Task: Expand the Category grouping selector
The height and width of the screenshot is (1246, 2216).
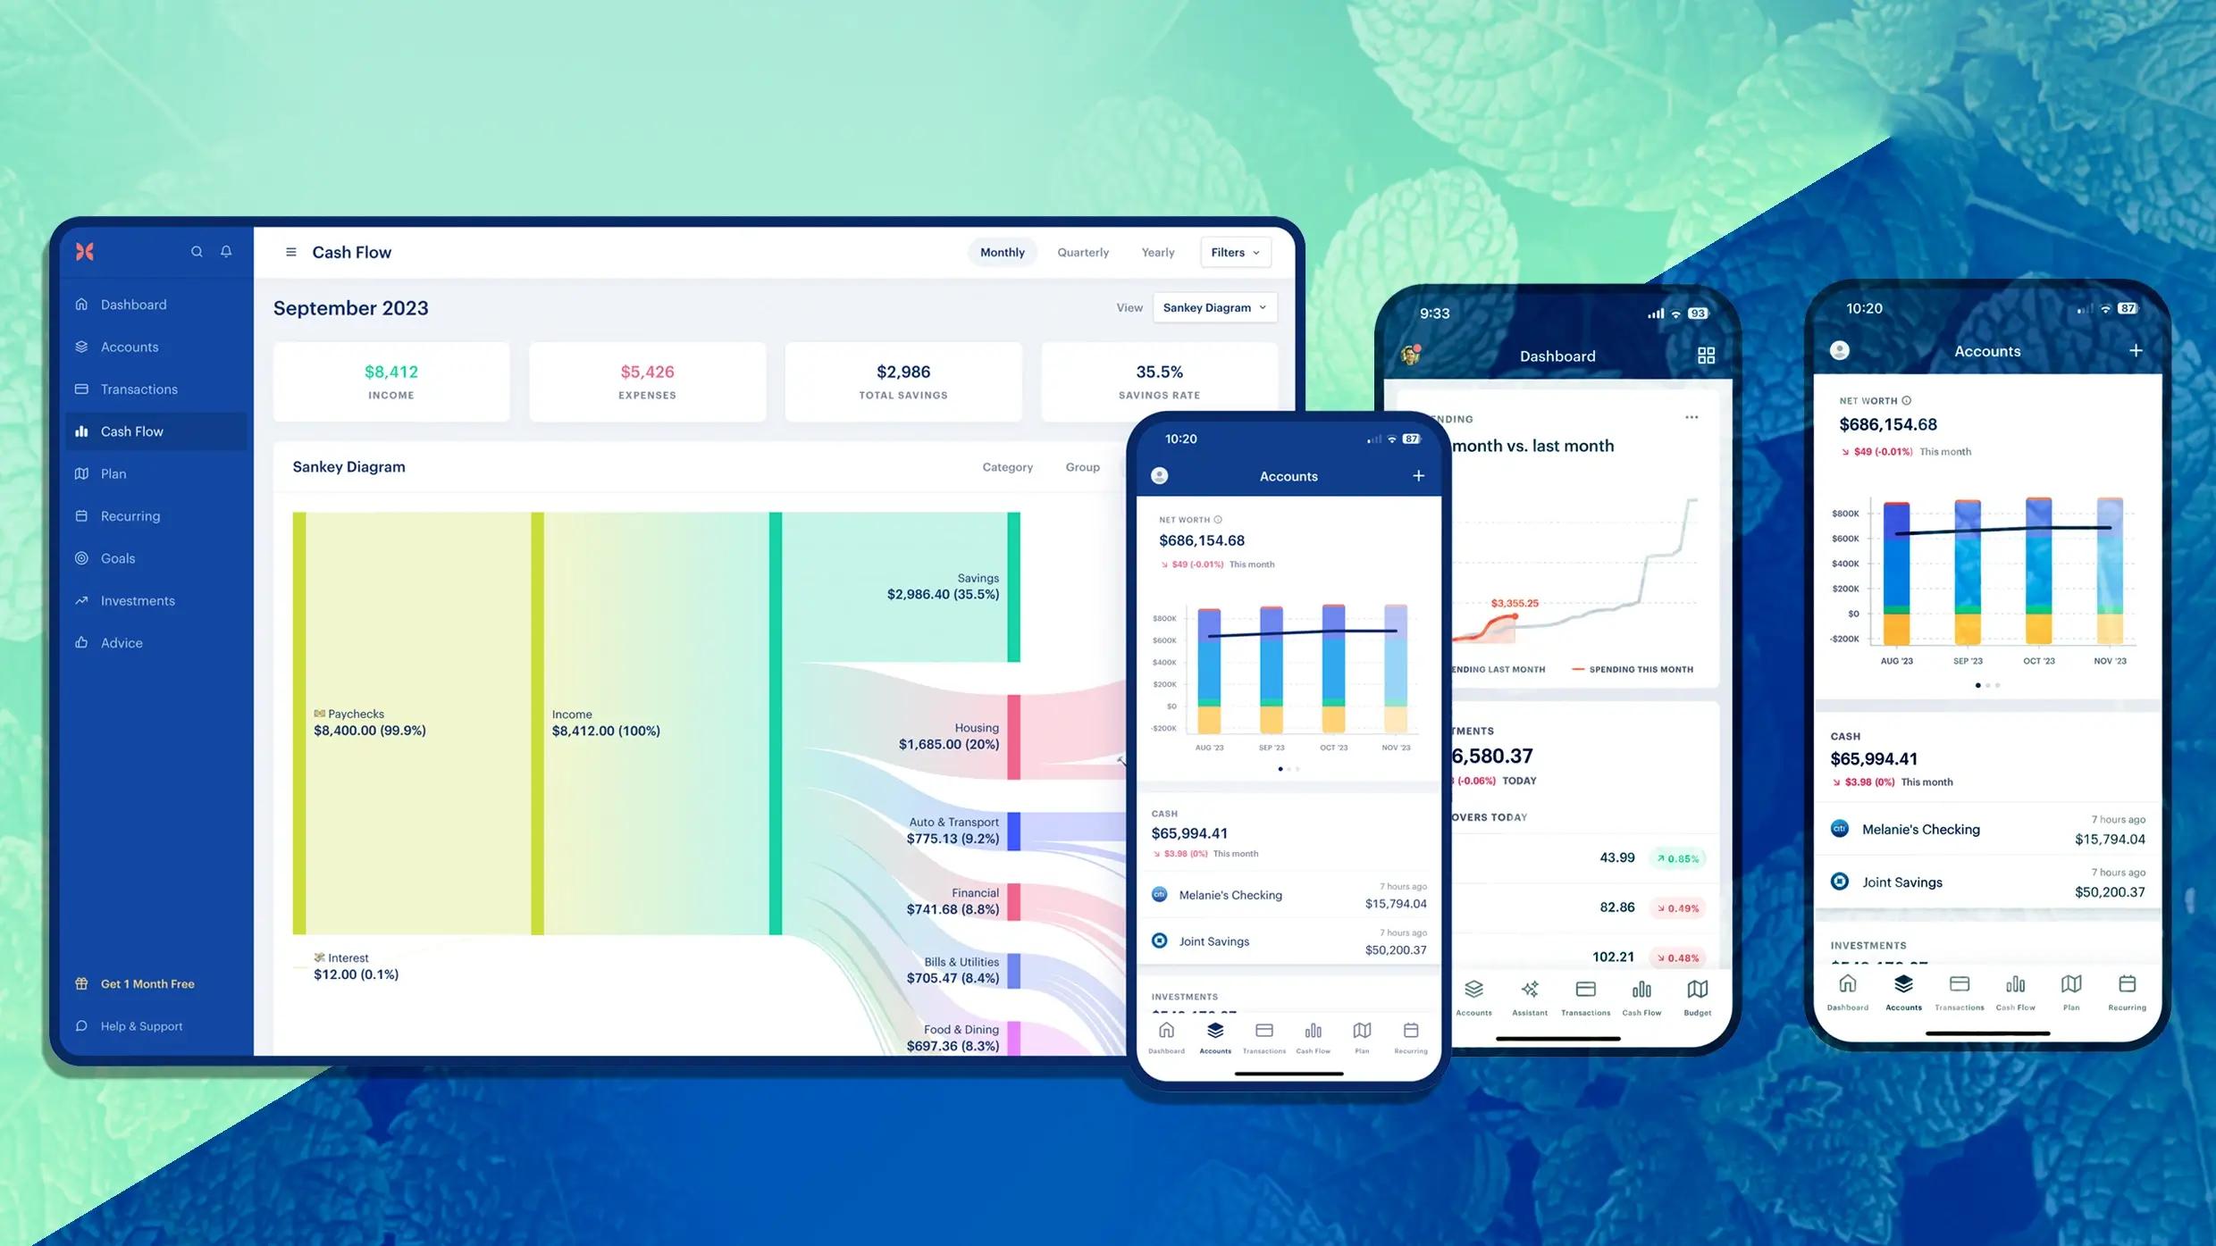Action: pyautogui.click(x=1008, y=467)
